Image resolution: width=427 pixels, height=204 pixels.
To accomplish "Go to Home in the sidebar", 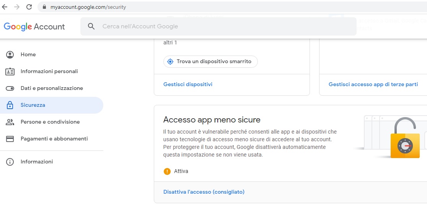I will click(28, 55).
